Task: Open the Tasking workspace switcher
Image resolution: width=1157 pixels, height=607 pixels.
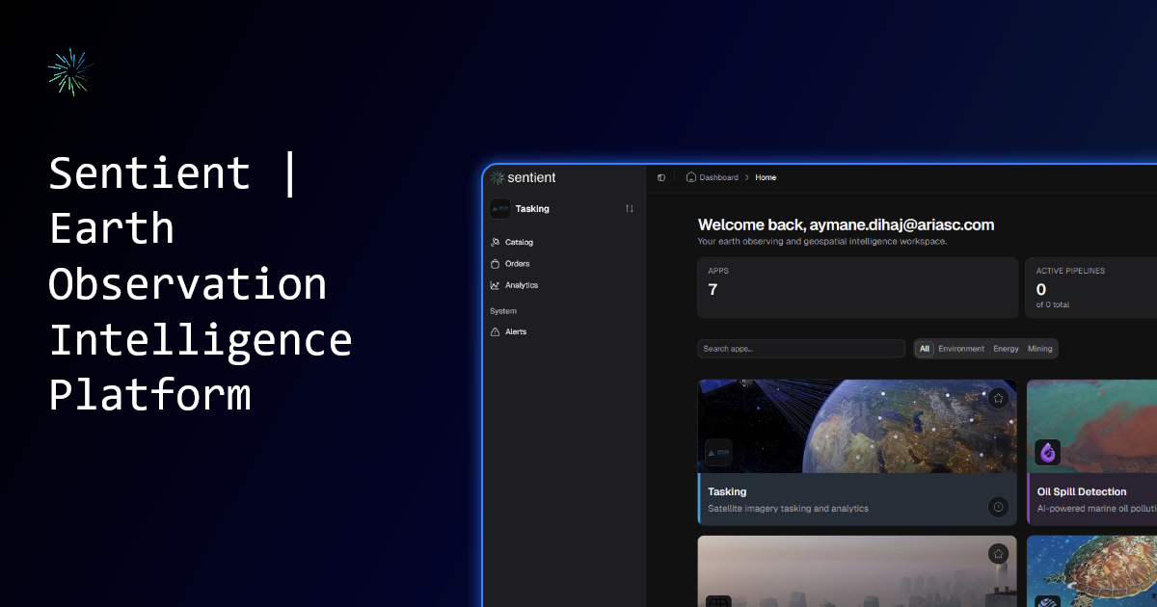Action: click(563, 208)
